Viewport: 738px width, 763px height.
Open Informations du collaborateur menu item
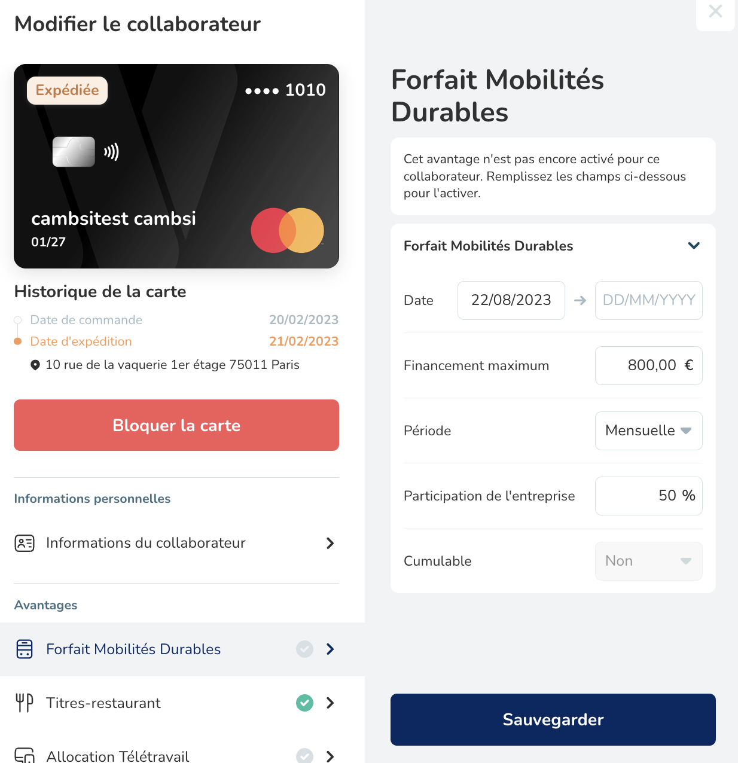(176, 543)
